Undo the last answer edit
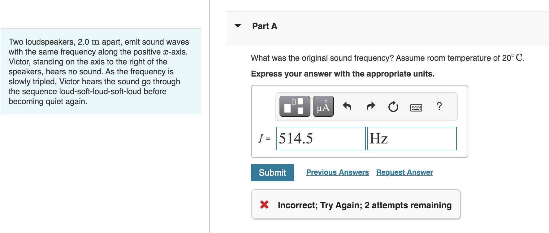 pos(347,106)
